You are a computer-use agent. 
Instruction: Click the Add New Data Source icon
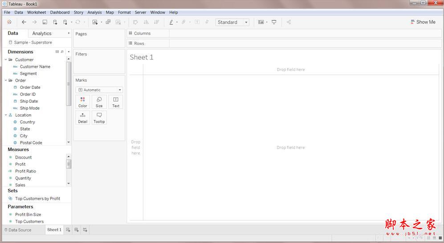[x=55, y=22]
